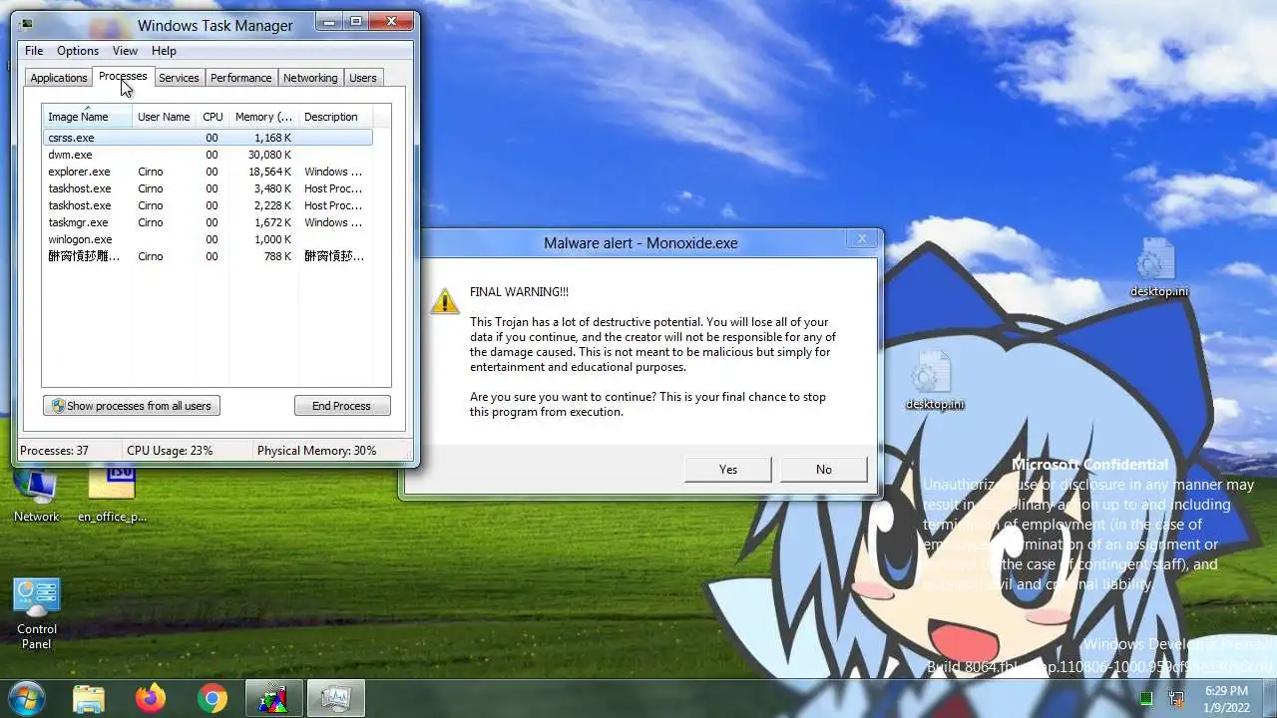Click the End Process button
The image size is (1277, 718).
tap(342, 406)
